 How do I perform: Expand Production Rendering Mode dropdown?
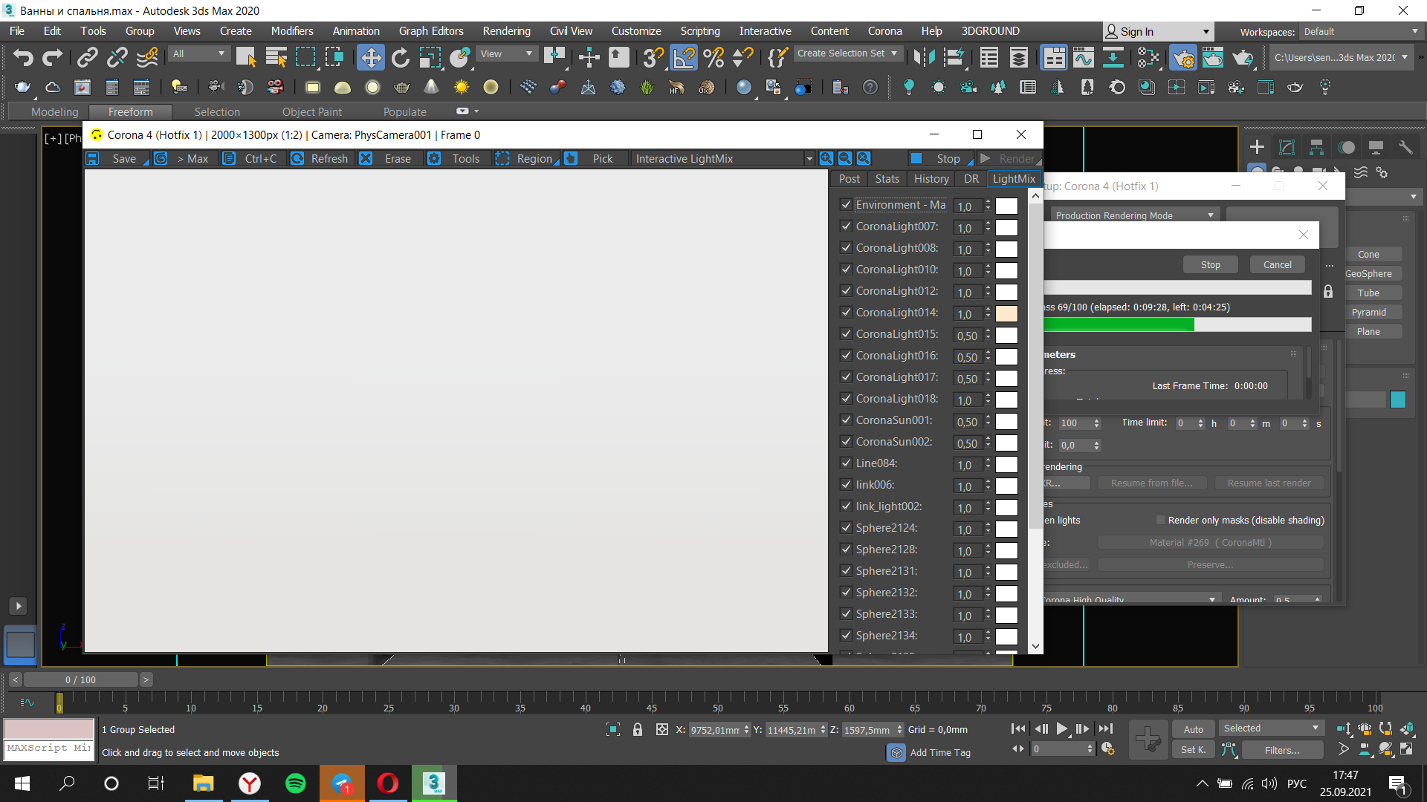[x=1208, y=215]
